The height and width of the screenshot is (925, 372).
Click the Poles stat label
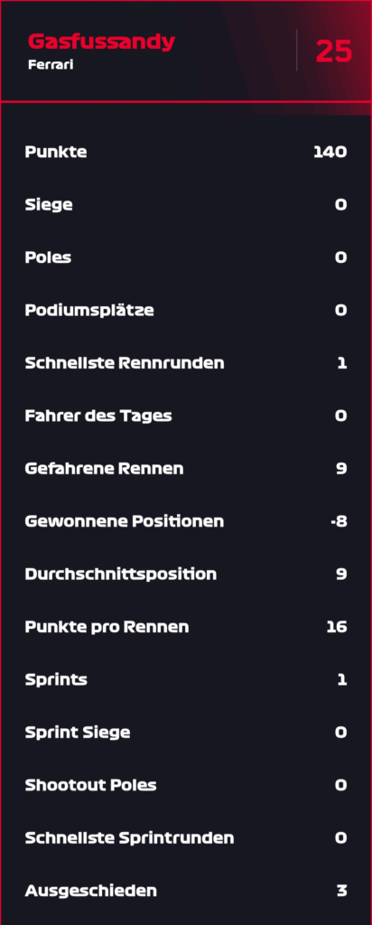coord(49,257)
